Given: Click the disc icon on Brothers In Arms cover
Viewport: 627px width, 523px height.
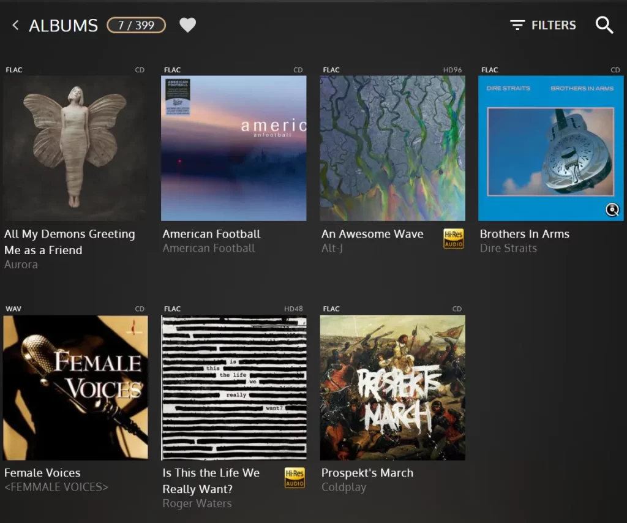Looking at the screenshot, I should (x=612, y=209).
